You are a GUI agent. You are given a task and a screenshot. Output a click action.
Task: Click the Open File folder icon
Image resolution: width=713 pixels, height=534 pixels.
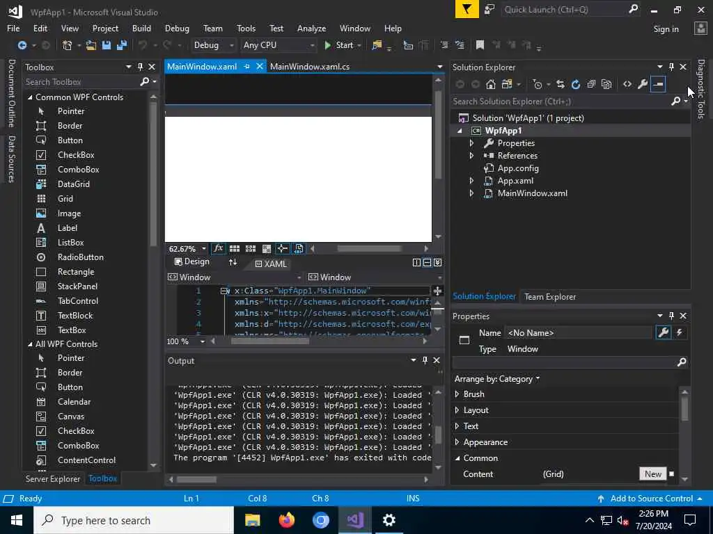point(91,45)
